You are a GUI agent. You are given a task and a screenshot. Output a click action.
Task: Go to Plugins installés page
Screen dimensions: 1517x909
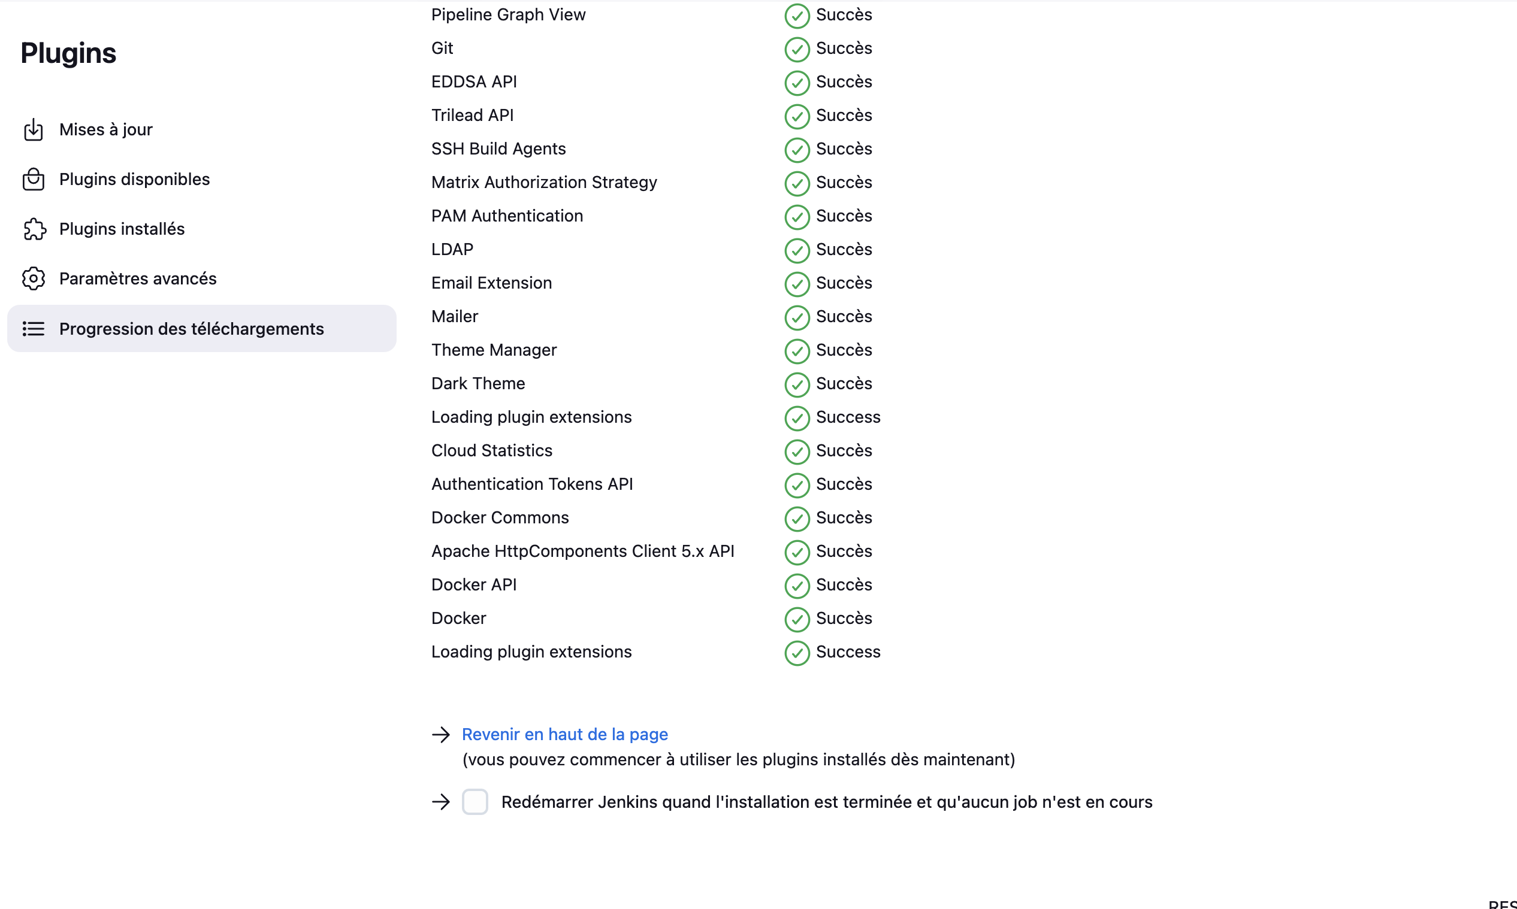(x=122, y=229)
